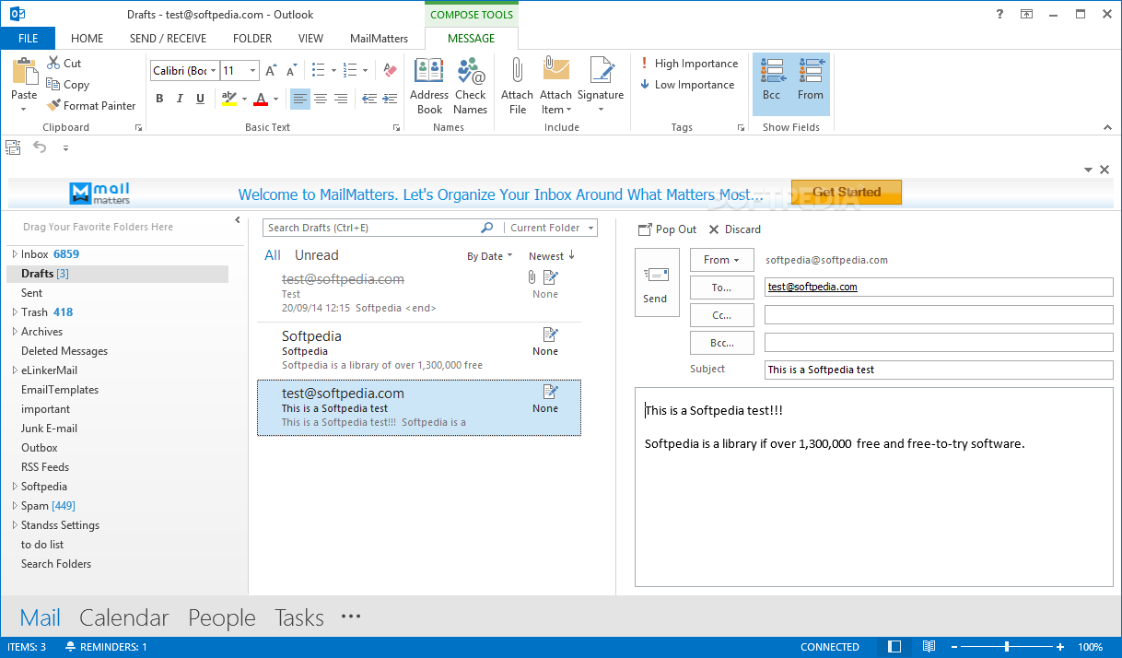1122x658 pixels.
Task: Copy selection using the Copy button
Action: (67, 85)
